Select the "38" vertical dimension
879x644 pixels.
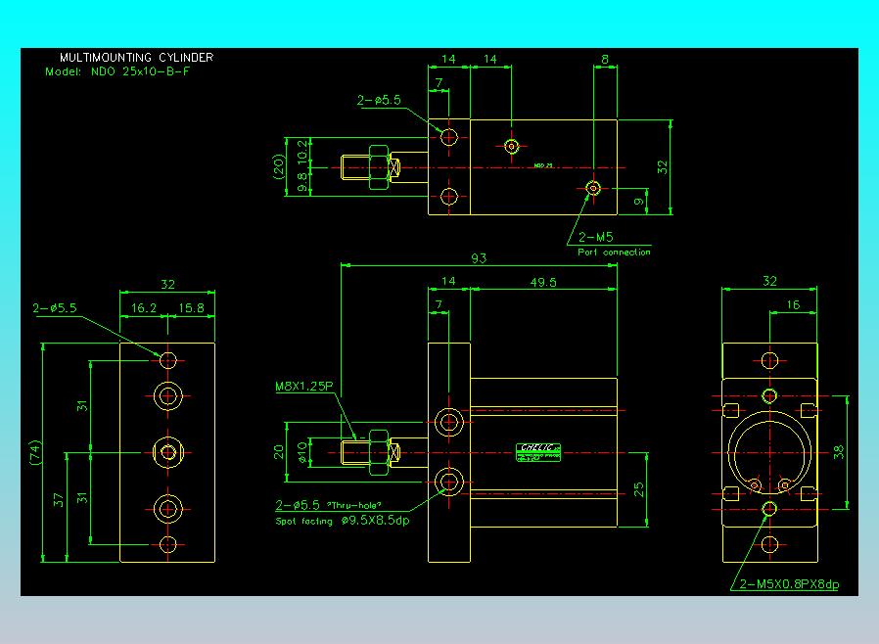tap(839, 452)
